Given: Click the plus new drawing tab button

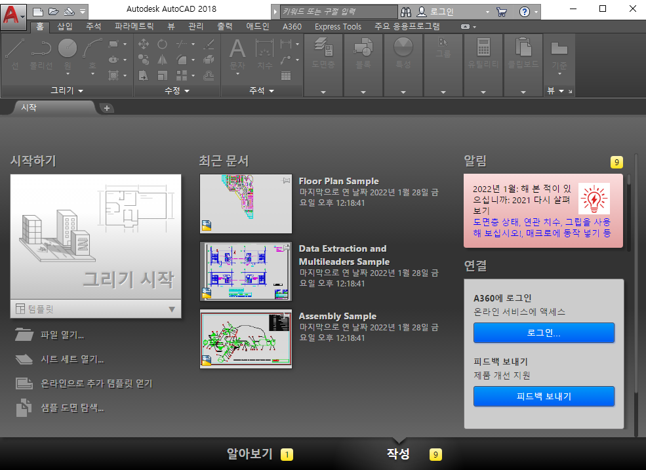Looking at the screenshot, I should coord(107,108).
